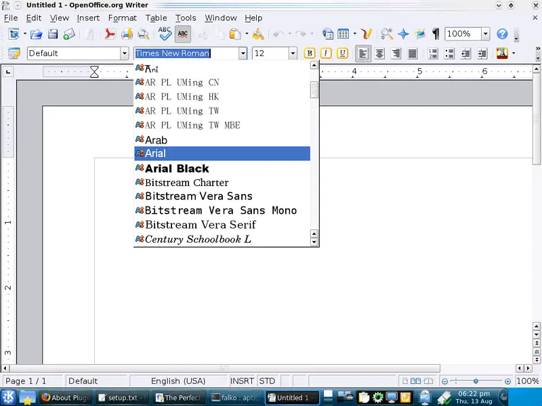The height and width of the screenshot is (406, 542).
Task: Click the status bar zoom slider handle
Action: [476, 381]
